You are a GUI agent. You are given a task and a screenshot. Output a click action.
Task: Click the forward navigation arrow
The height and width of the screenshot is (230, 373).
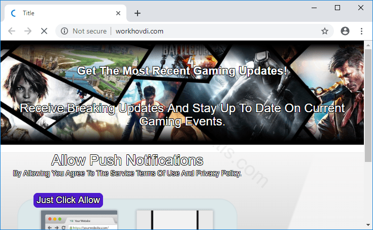(x=28, y=31)
